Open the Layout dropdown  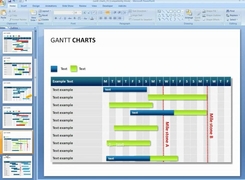[44, 11]
